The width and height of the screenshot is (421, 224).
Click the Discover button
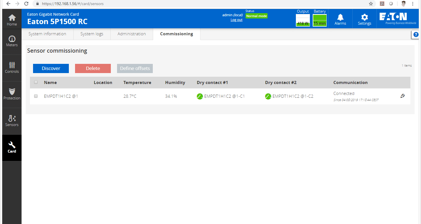coord(51,68)
